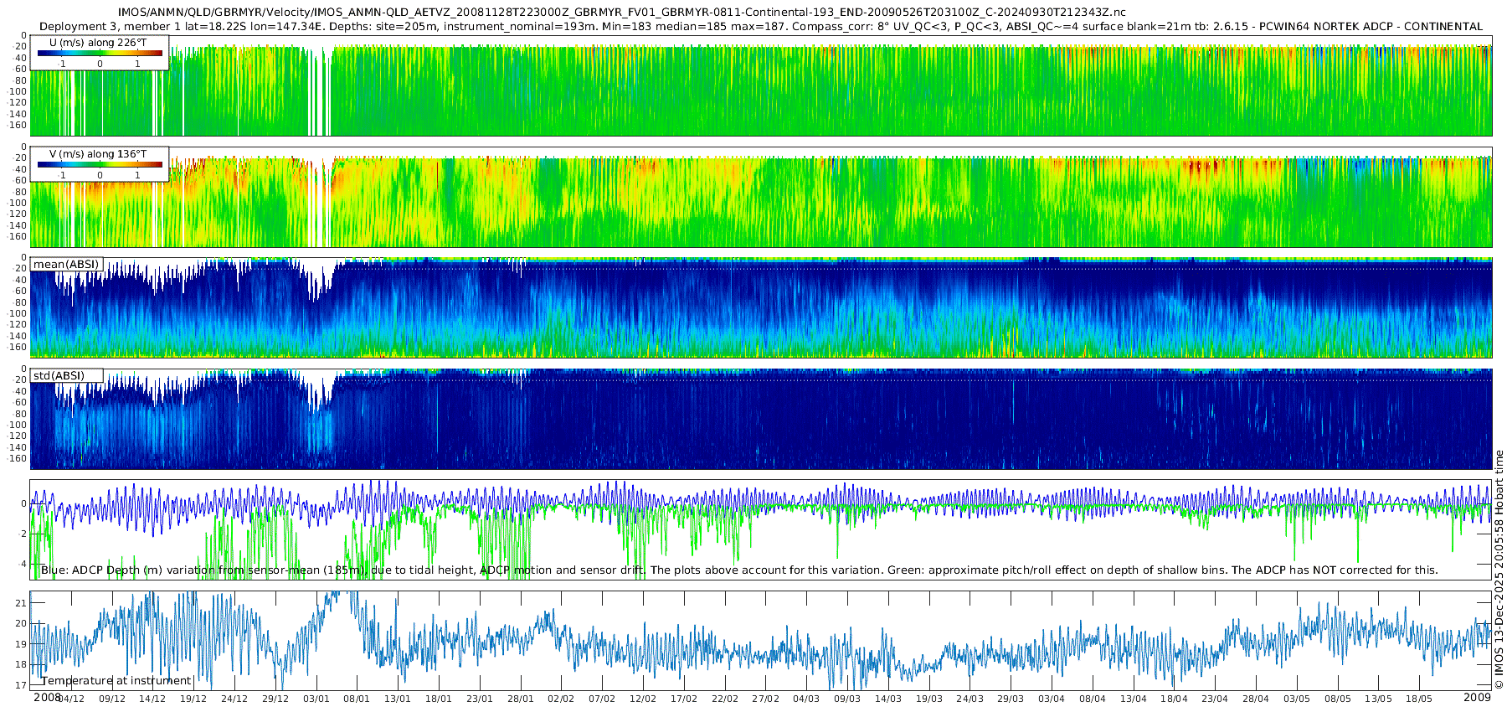Click the 2009 year label on time axis
This screenshot has height=712, width=1507.
click(1477, 698)
